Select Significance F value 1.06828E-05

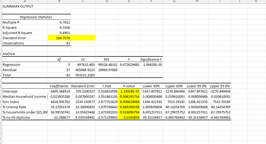tap(151, 65)
